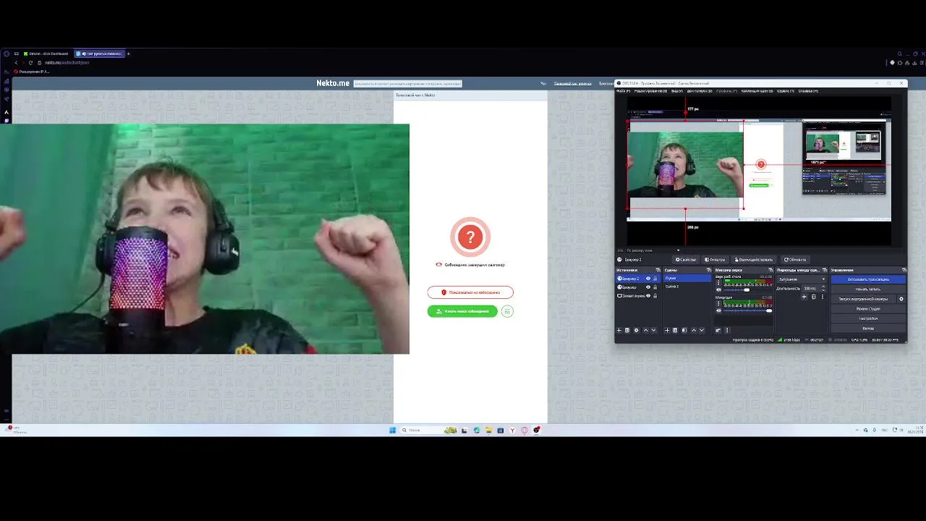Screen dimensions: 926x521
Task: Toggle lock on Браузер 2 source
Action: [655, 279]
